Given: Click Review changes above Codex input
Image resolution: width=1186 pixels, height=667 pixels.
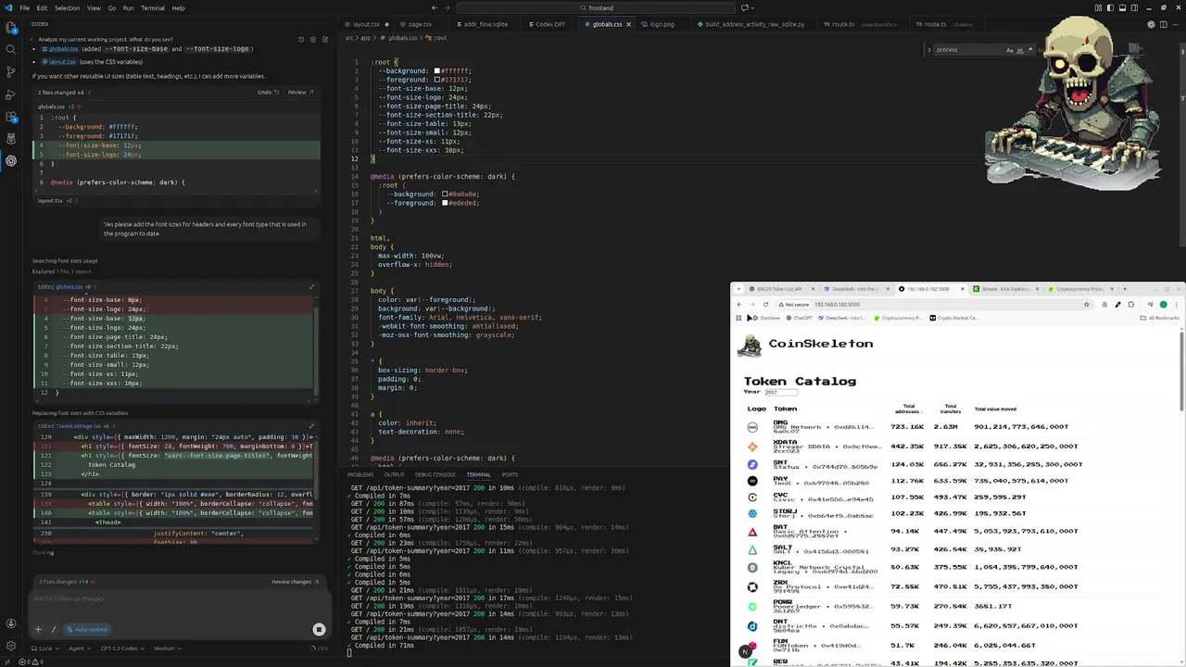Looking at the screenshot, I should coord(294,582).
